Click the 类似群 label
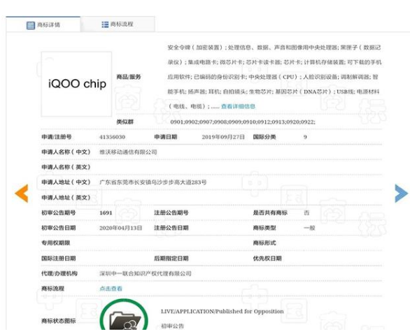This screenshot has width=410, height=334. [x=125, y=122]
